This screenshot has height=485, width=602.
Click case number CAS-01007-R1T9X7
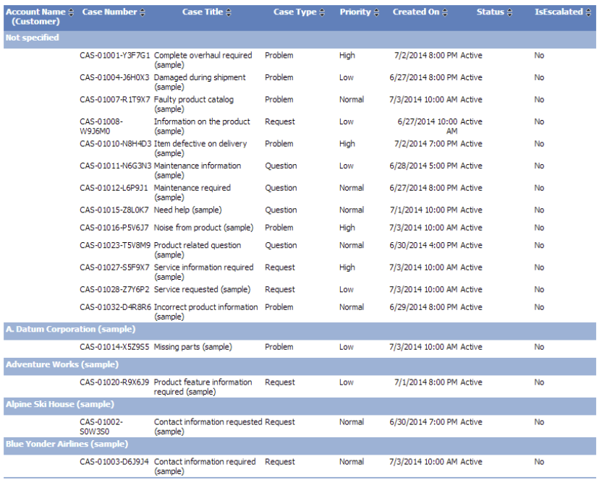coord(115,100)
